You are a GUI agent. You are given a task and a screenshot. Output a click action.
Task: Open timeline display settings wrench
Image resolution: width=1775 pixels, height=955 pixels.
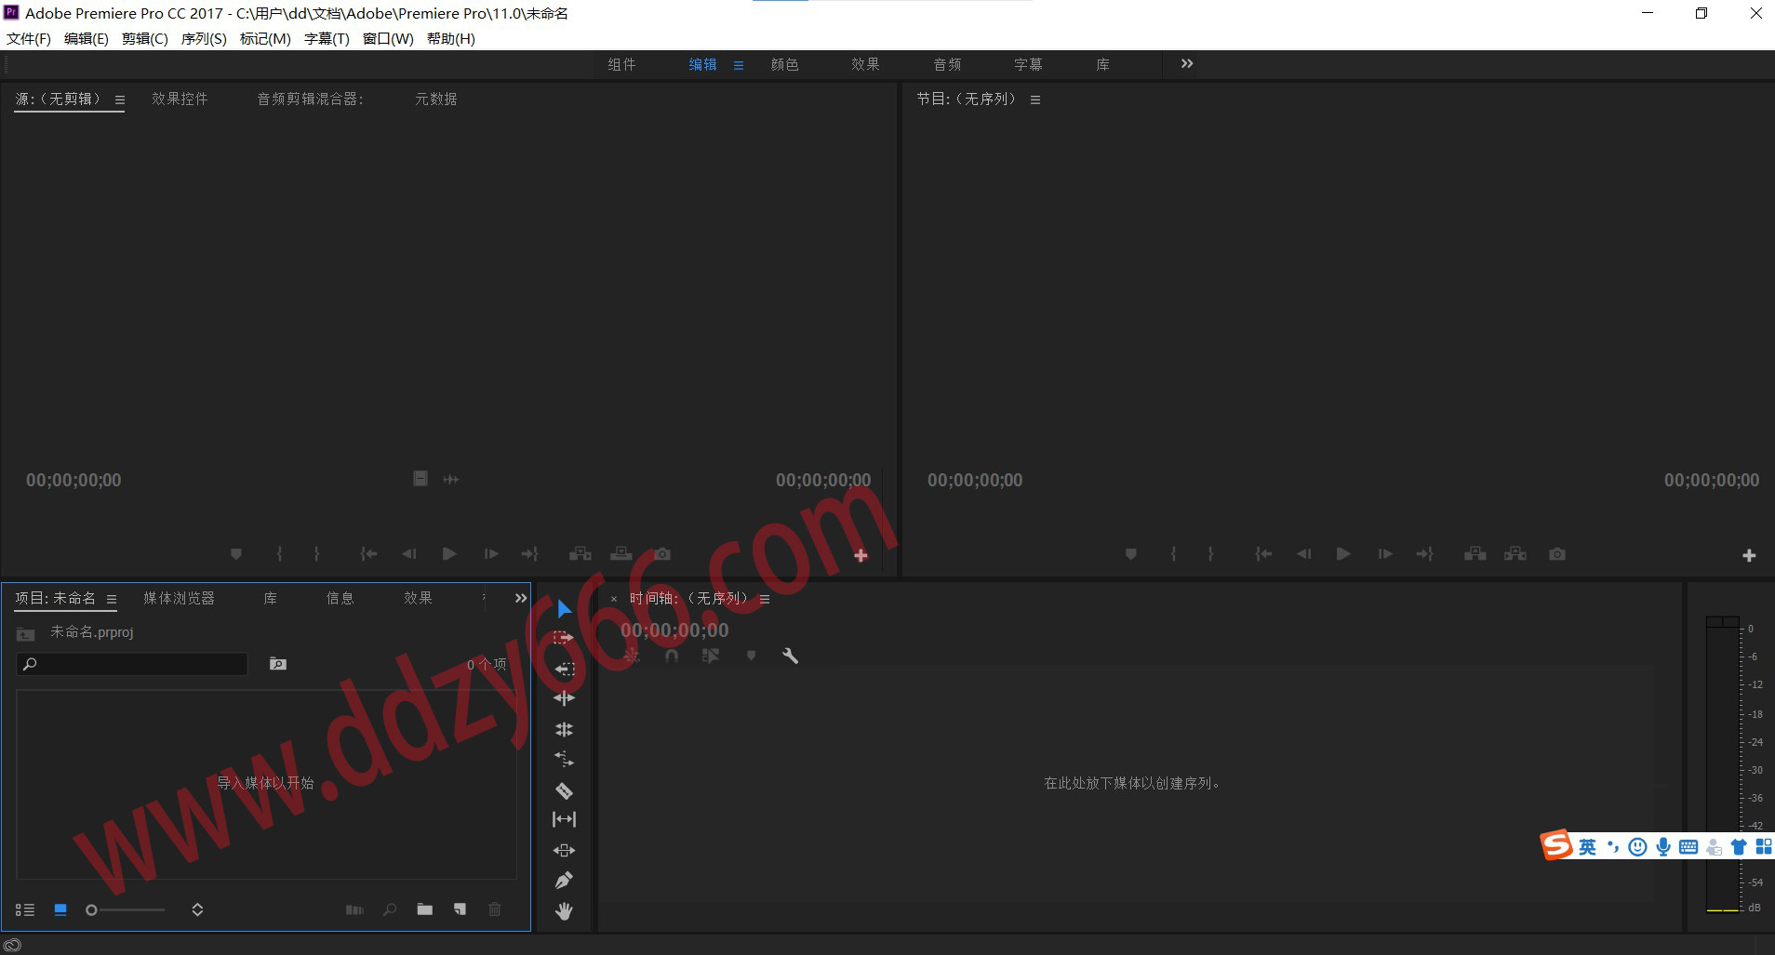point(790,656)
